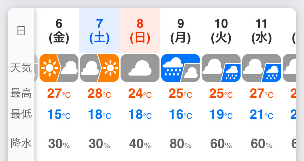
Task: Click the 80% precipitation value for Monday
Action: coord(180,144)
